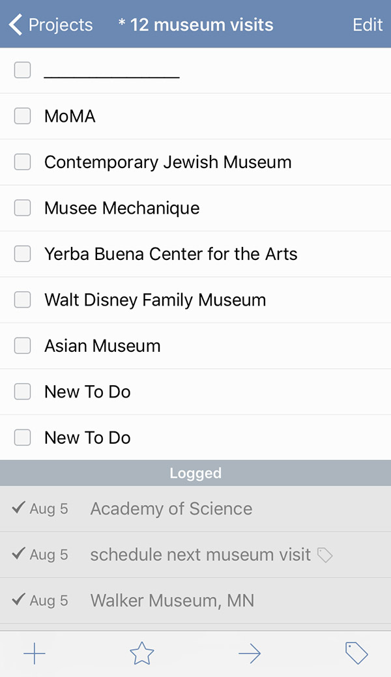Mark Musee Mechanique as complete
This screenshot has width=391, height=677.
coord(23,208)
